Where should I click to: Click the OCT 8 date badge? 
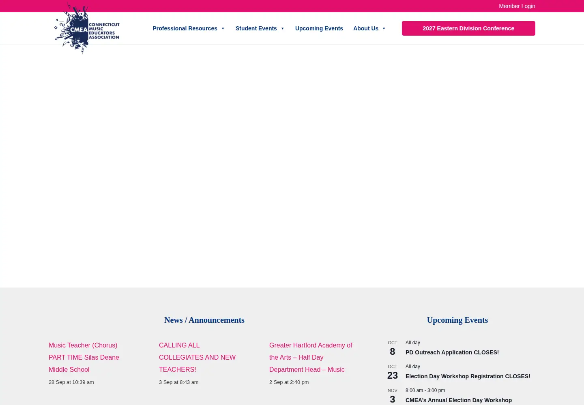[393, 348]
